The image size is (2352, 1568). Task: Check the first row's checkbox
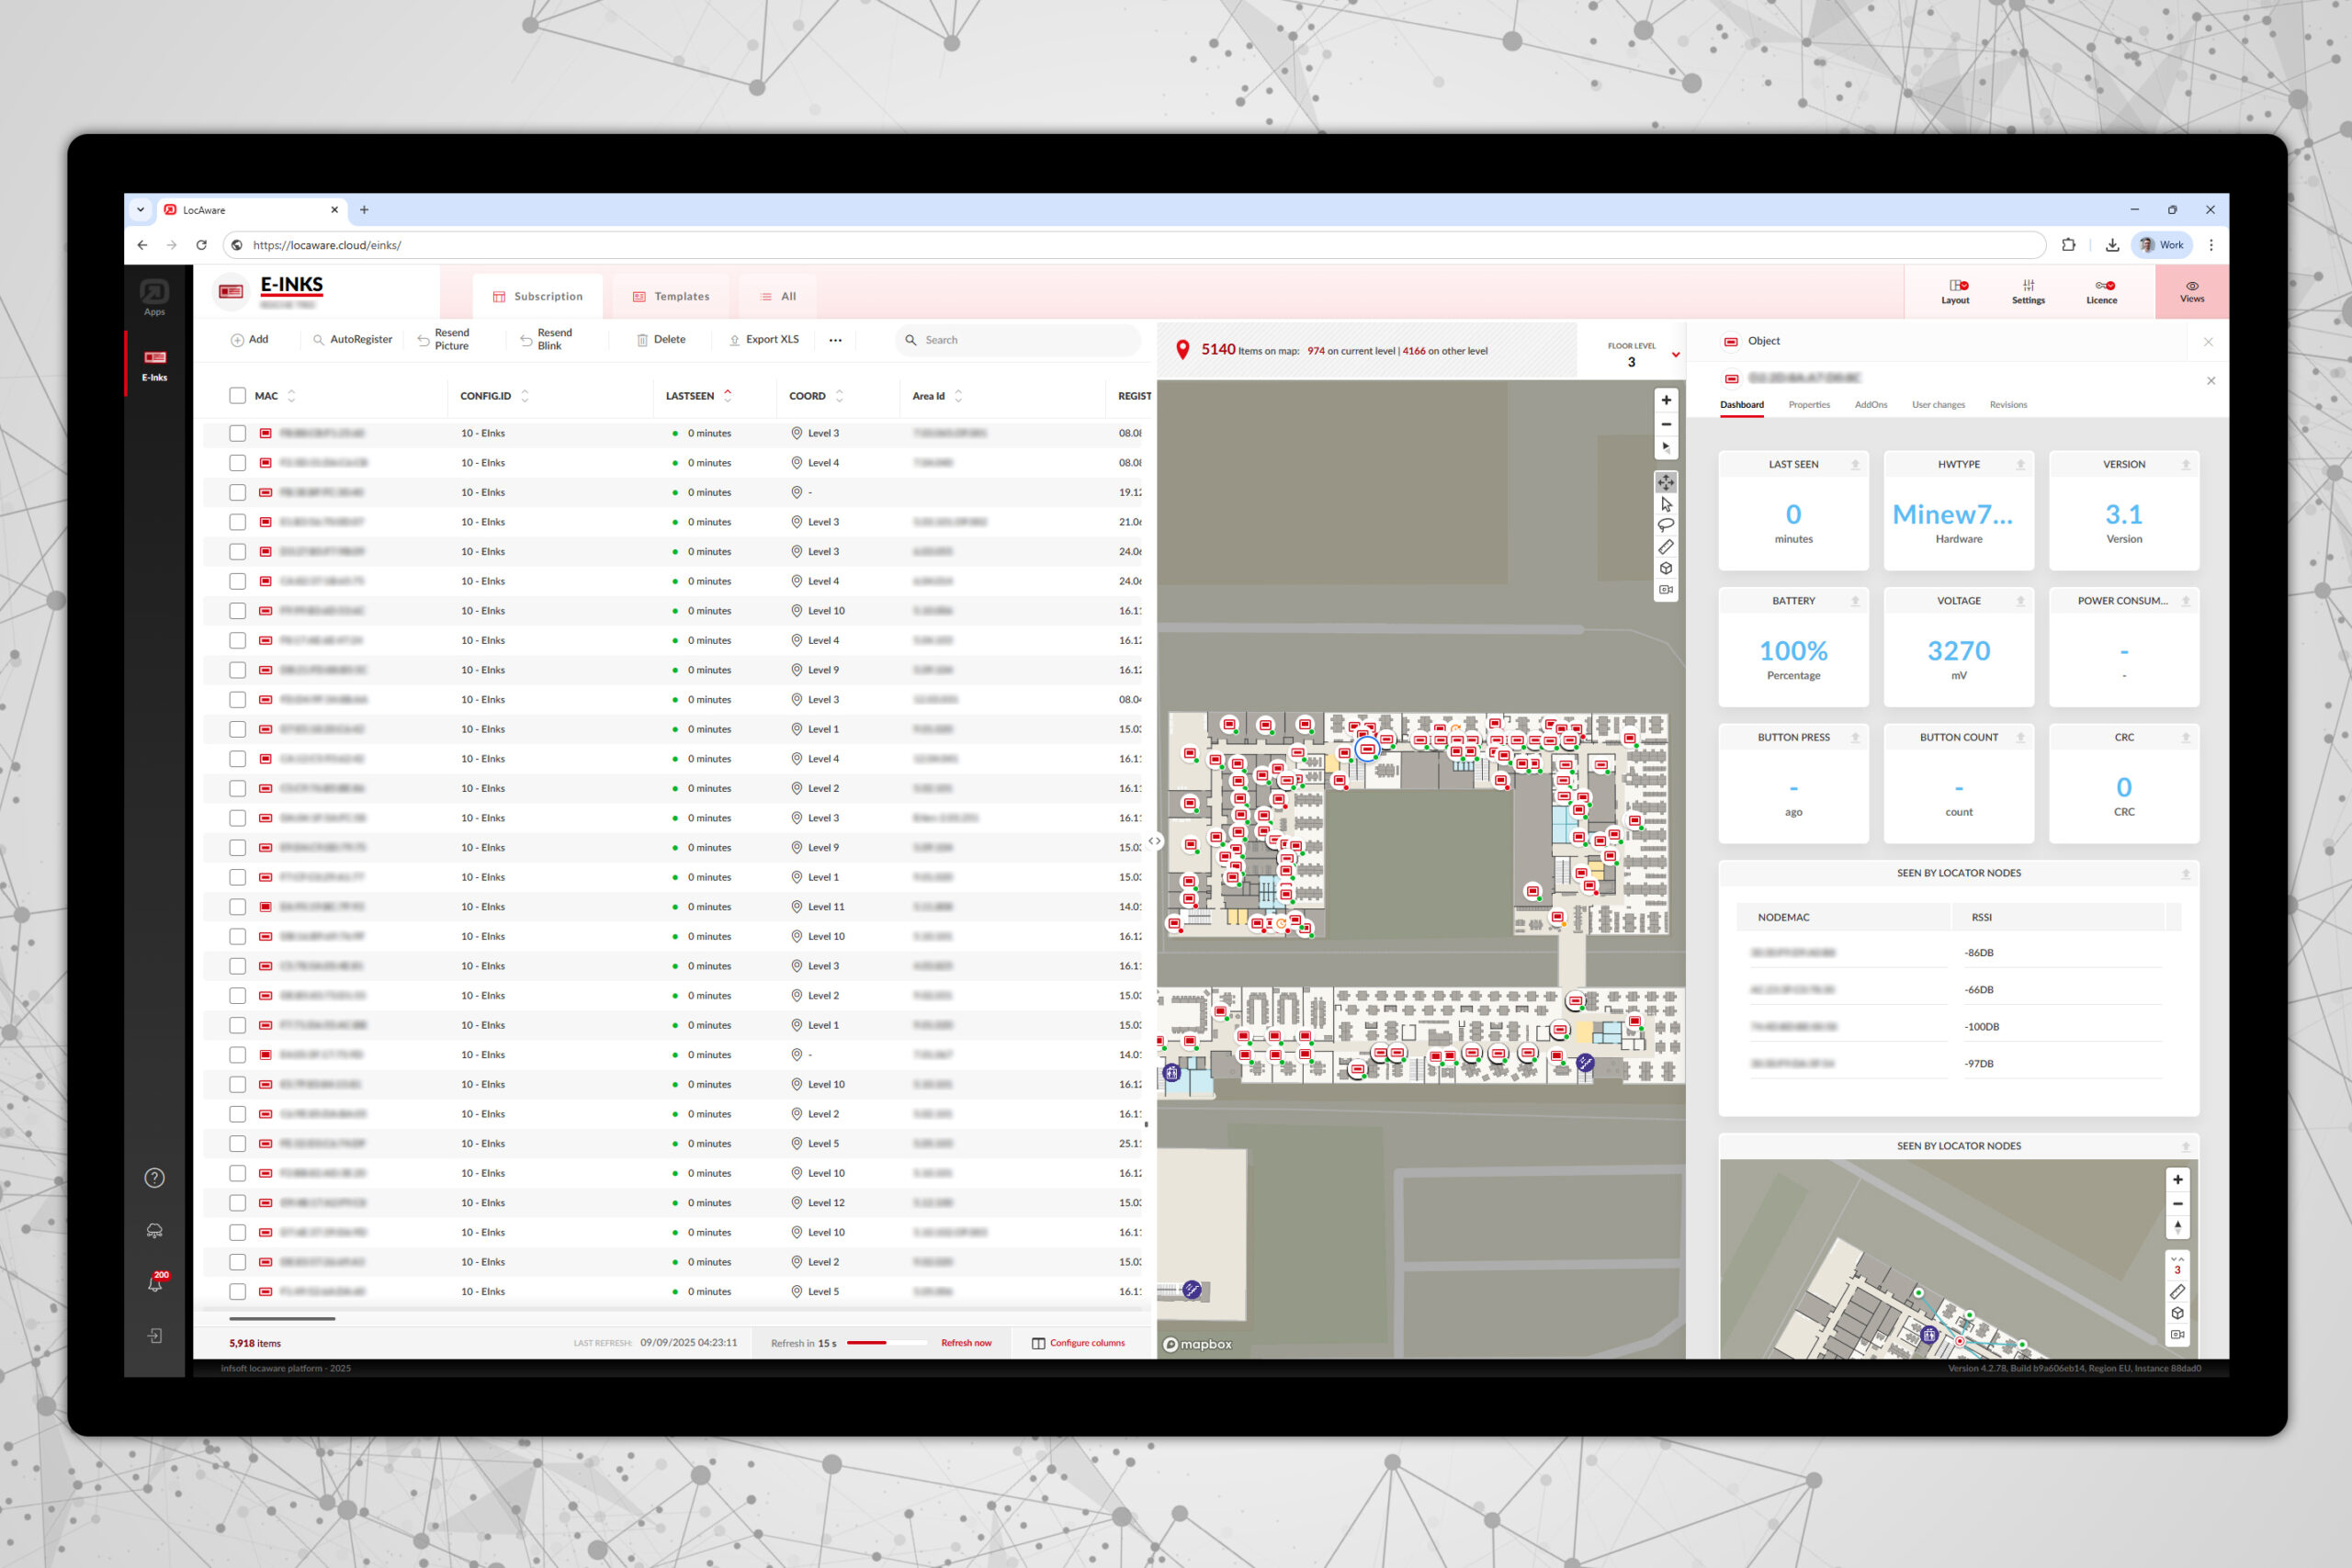click(237, 433)
